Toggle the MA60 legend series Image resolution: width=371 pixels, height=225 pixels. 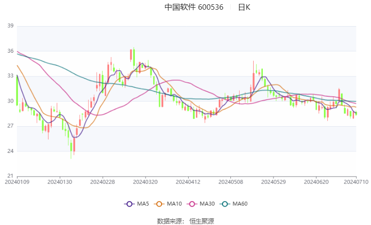coord(234,204)
